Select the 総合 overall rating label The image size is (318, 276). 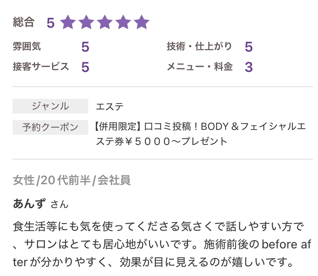[x=24, y=22]
